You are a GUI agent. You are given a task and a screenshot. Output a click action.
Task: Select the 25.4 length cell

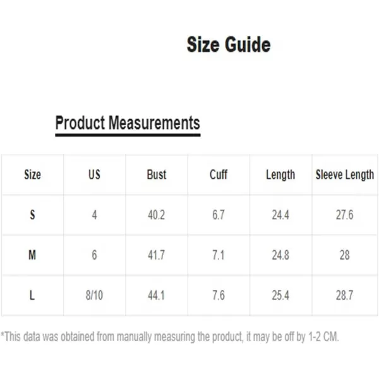point(280,295)
